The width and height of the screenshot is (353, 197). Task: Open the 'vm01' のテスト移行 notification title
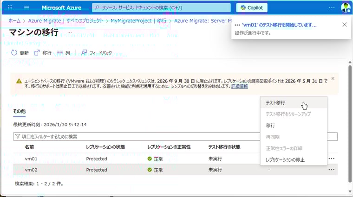coord(279,25)
